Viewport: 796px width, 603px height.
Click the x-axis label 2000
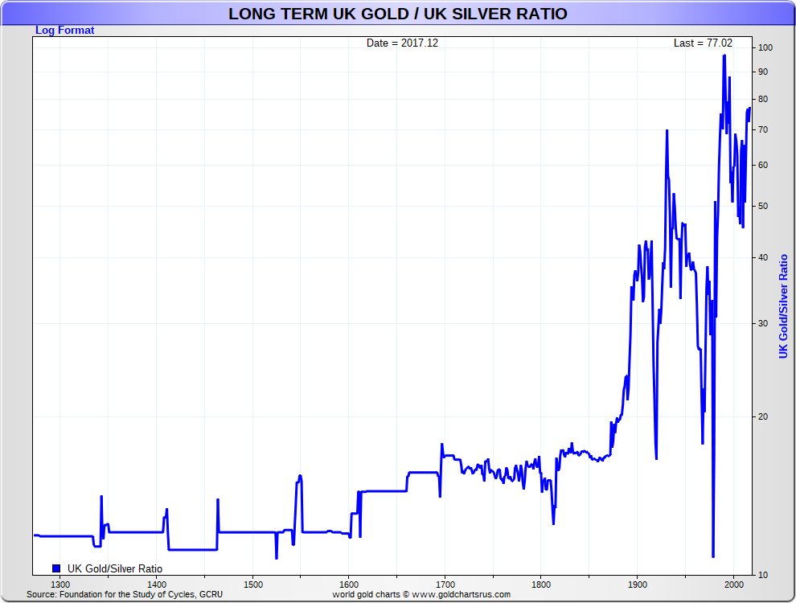click(733, 585)
